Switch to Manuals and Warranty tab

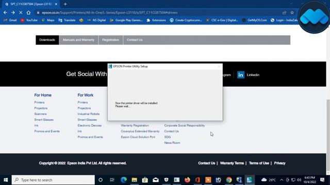pos(78,40)
